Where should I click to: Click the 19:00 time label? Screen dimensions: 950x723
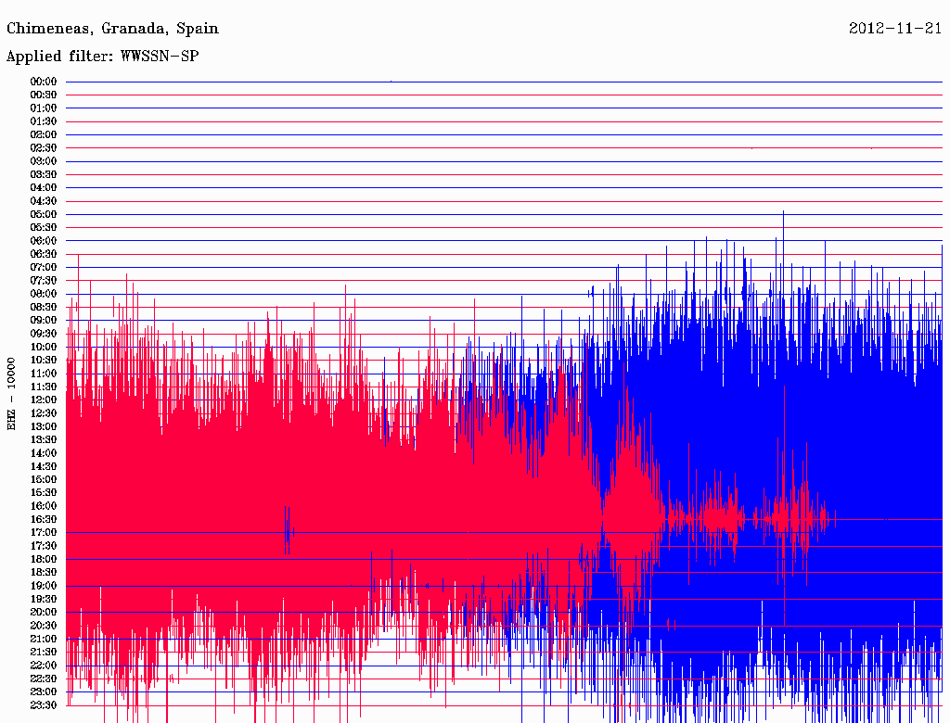point(44,586)
